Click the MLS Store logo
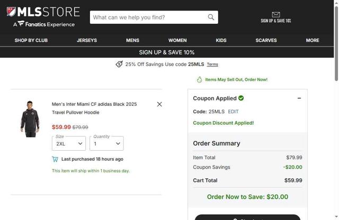Viewport: 339px width, 220px height. [x=43, y=12]
